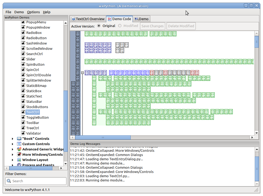The height and width of the screenshot is (196, 263).
Task: Select the Validator demo tree item
Action: point(33,133)
